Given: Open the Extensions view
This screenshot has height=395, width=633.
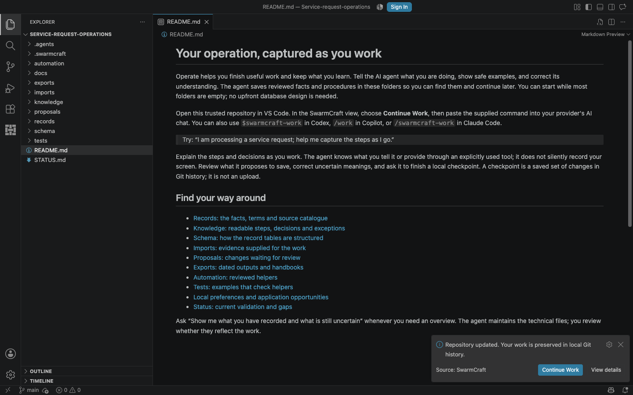Looking at the screenshot, I should point(11,109).
